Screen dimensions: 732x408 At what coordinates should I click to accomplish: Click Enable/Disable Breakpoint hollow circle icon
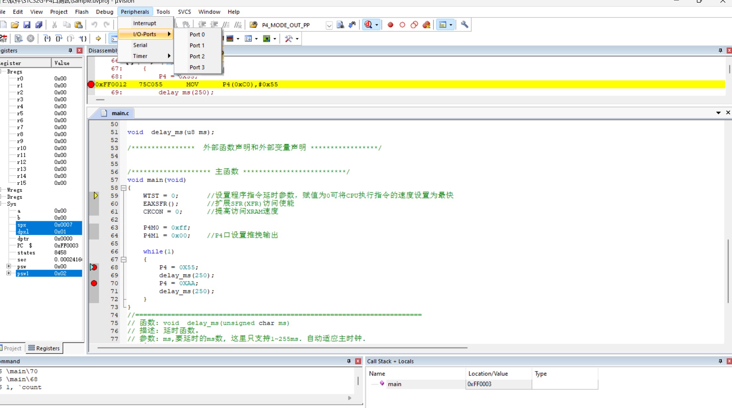click(x=402, y=25)
